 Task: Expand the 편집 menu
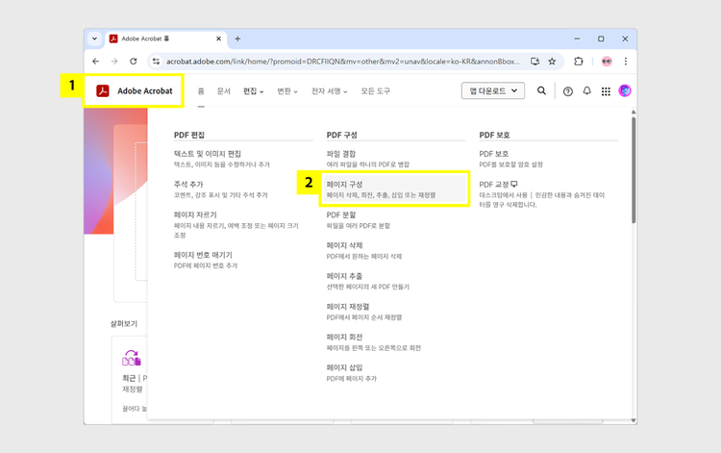coord(254,91)
